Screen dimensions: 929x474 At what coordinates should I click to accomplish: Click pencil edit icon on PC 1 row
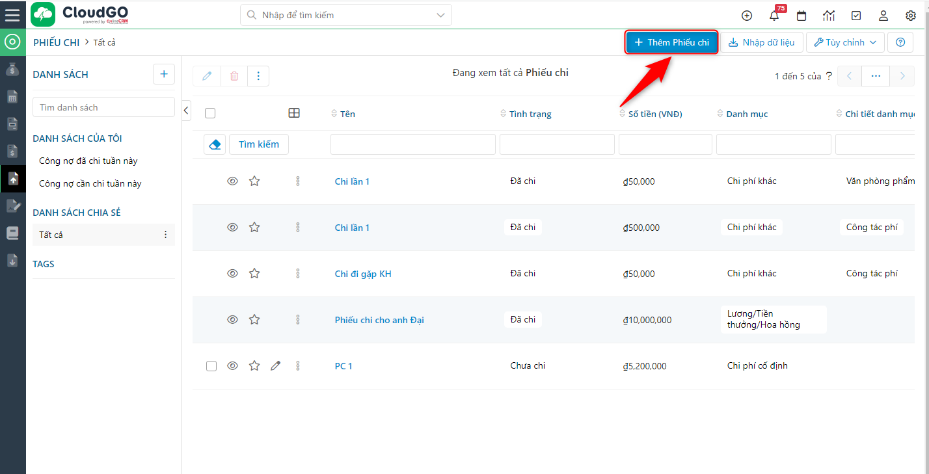(x=275, y=366)
